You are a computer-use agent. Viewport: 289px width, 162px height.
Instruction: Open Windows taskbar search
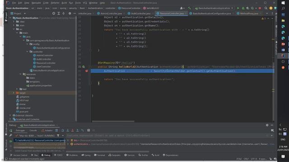(283, 9)
